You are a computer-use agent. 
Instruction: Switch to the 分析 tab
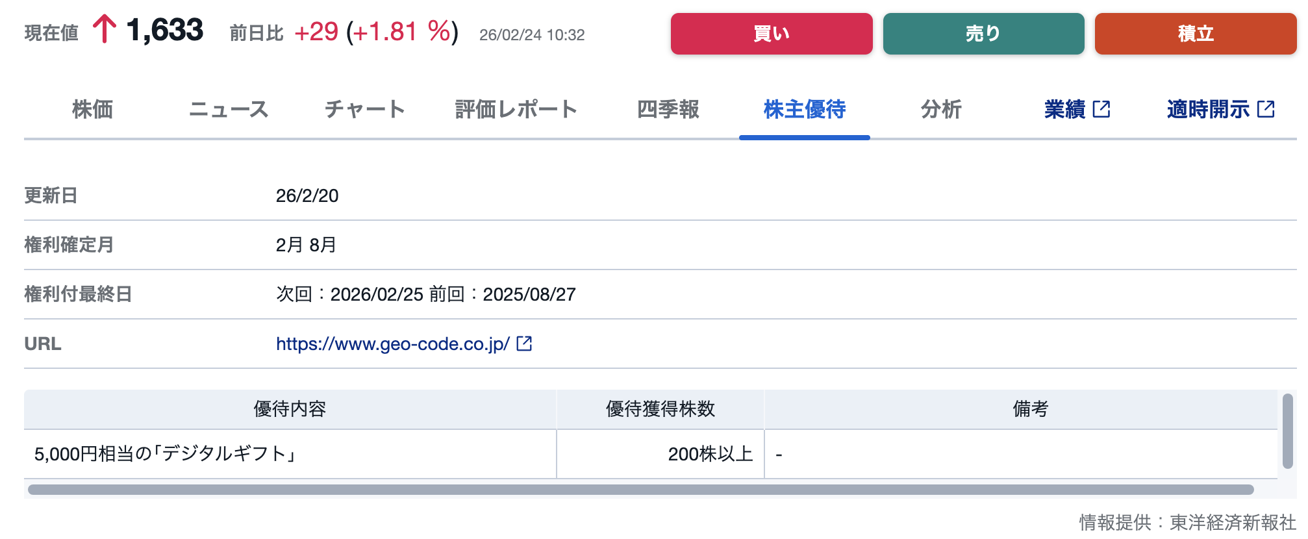(x=940, y=109)
